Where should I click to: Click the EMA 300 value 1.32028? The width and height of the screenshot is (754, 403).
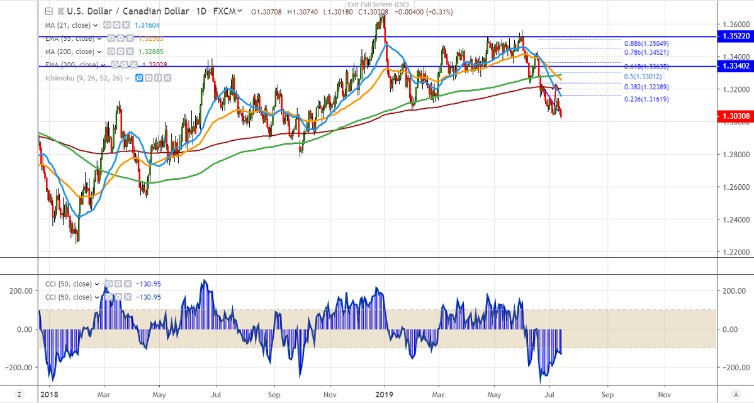pos(155,65)
